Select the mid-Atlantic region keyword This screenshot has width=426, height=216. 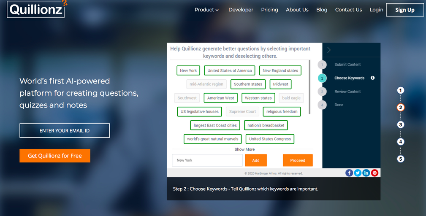(x=206, y=84)
